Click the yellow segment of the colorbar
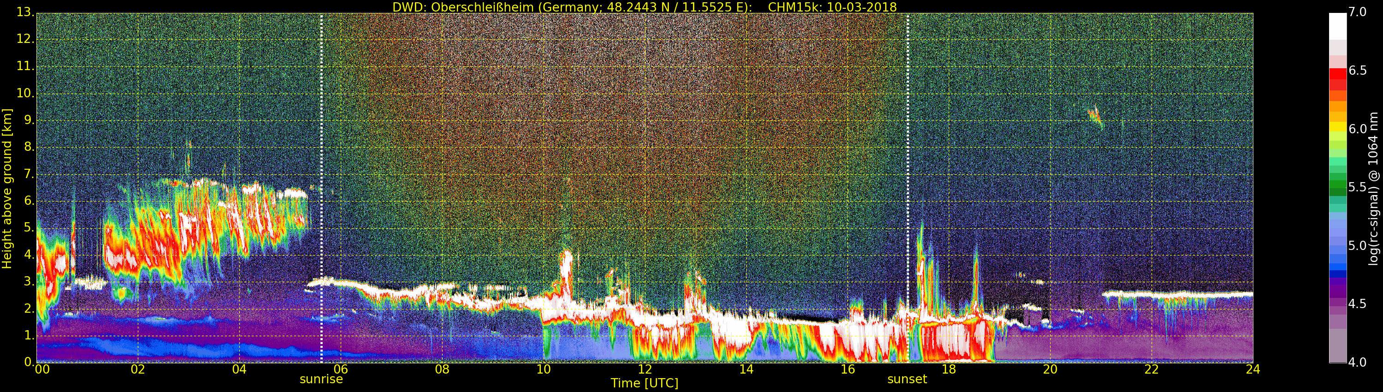Screen dimensions: 1383x392 [x=1337, y=127]
